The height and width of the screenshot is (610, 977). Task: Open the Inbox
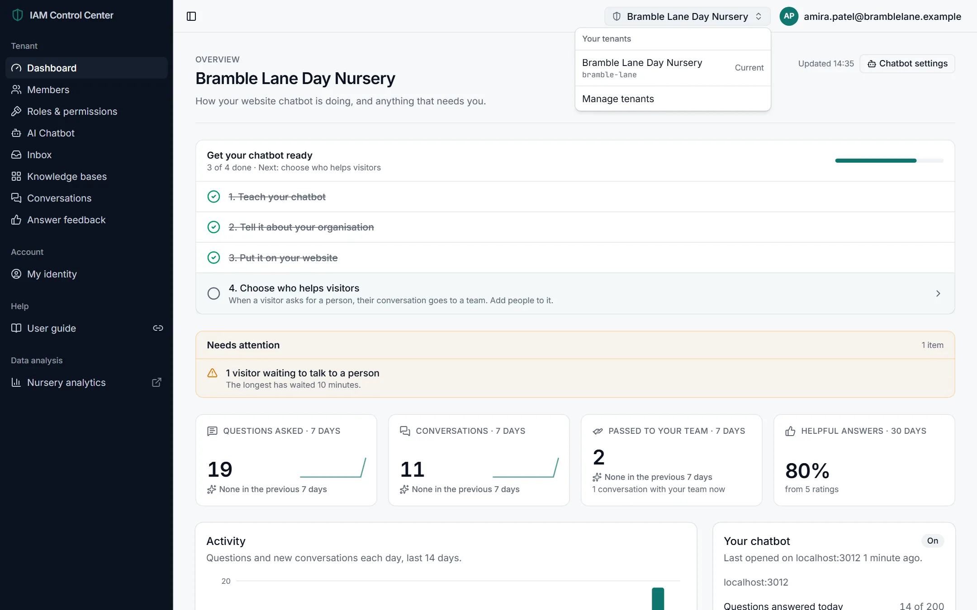[86, 155]
